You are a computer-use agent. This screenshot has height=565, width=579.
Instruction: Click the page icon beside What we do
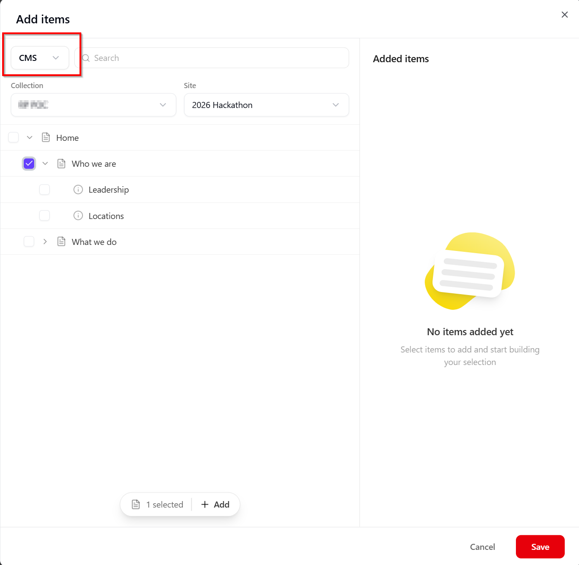click(x=61, y=241)
